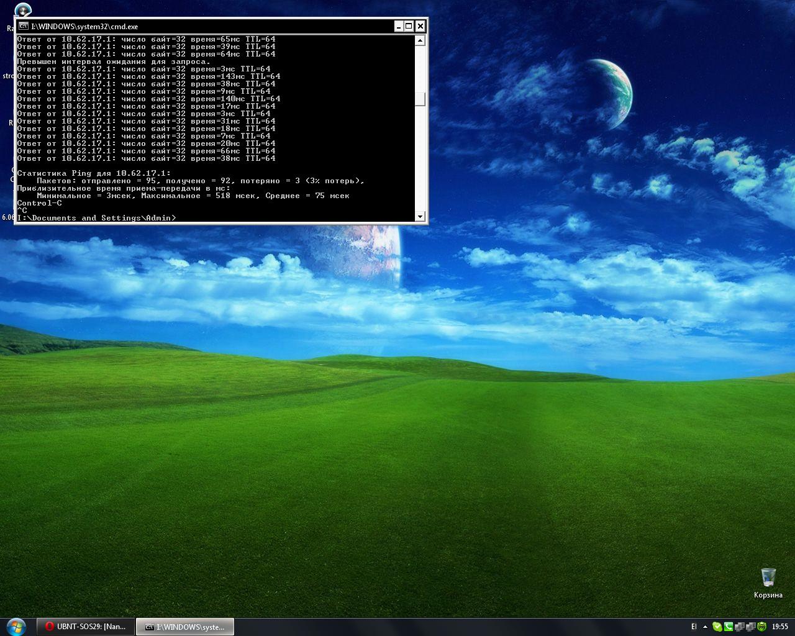Image resolution: width=795 pixels, height=636 pixels.
Task: Click the cmd vertical scrollbar thumb
Action: click(420, 99)
